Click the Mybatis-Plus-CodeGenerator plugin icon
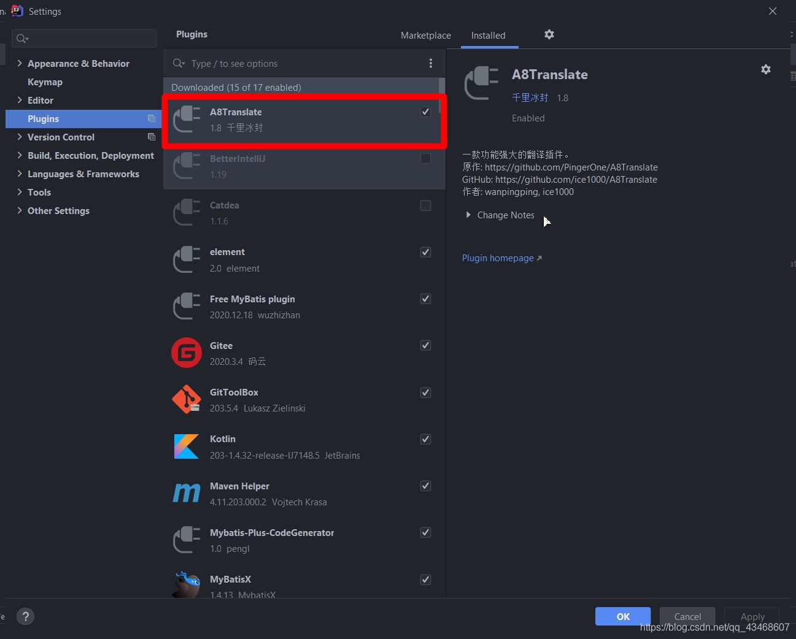Image resolution: width=796 pixels, height=639 pixels. click(187, 540)
